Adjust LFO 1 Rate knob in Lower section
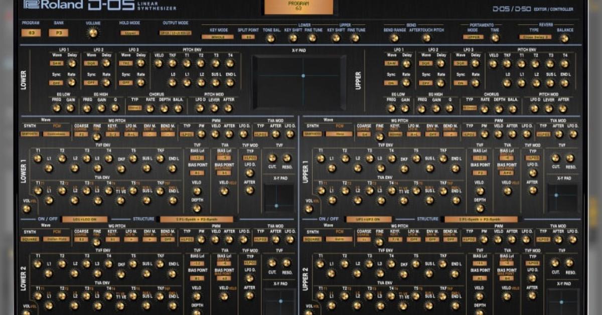The height and width of the screenshot is (315, 602). (x=72, y=83)
